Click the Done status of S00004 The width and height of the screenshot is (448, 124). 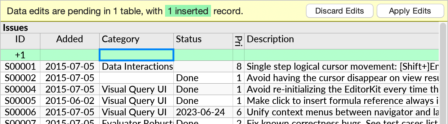pyautogui.click(x=203, y=89)
